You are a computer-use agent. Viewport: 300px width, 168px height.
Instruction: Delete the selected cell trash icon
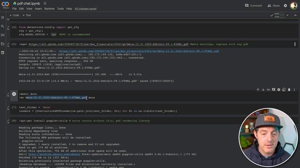click(x=289, y=90)
